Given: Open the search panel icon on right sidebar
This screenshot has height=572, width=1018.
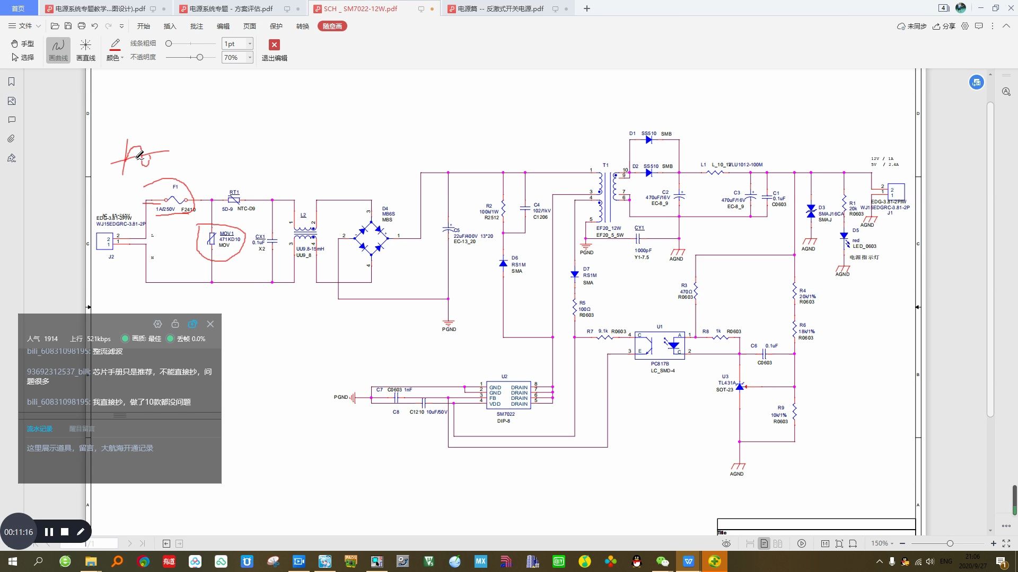Looking at the screenshot, I should (1006, 92).
